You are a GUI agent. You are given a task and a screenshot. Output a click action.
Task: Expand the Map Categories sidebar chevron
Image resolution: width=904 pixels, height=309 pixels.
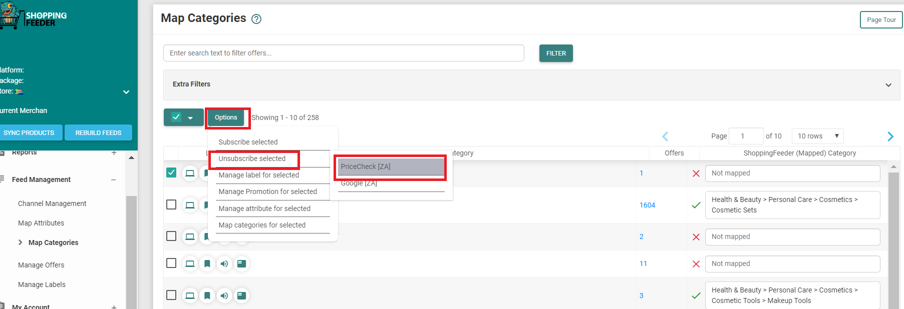pyautogui.click(x=20, y=242)
